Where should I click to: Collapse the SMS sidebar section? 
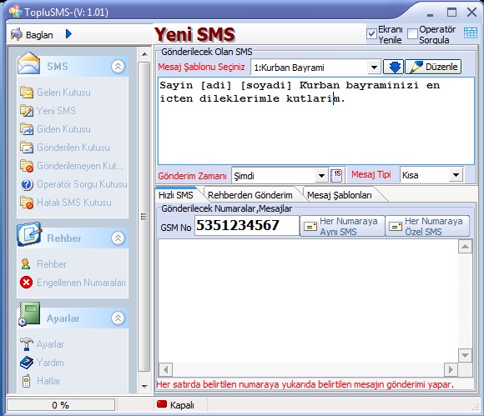click(x=118, y=66)
